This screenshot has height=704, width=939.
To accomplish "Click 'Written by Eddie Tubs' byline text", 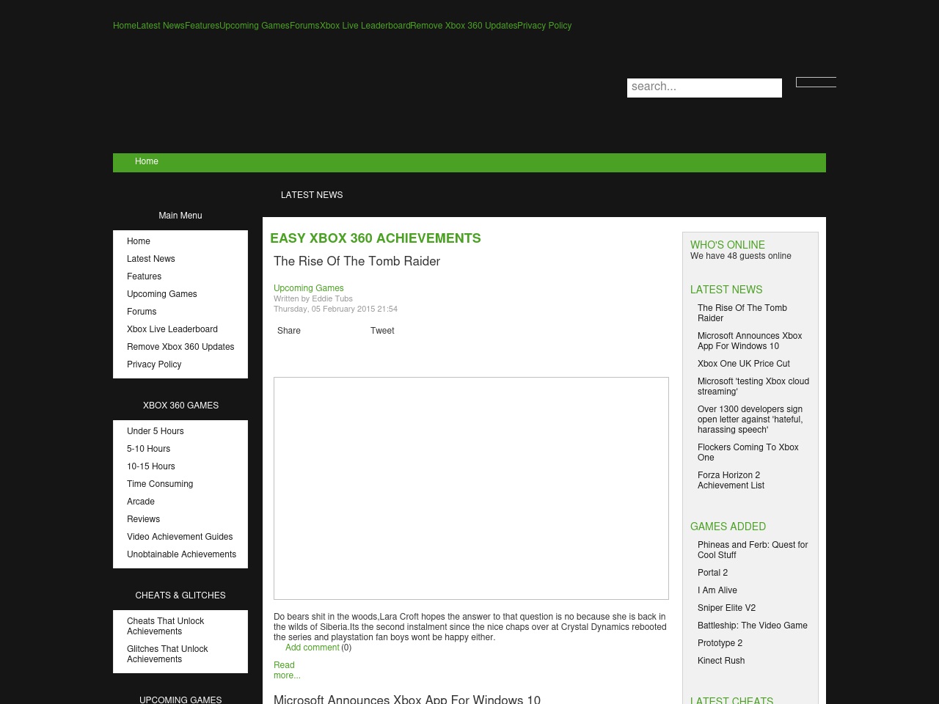I will 313,298.
